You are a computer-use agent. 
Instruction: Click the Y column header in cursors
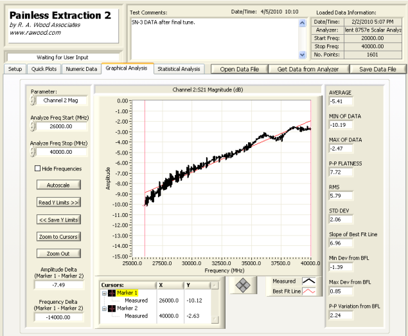(x=198, y=285)
